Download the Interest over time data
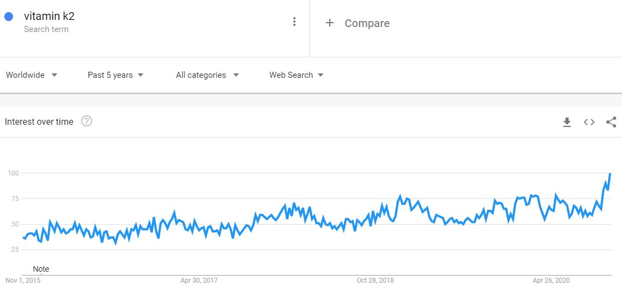The width and height of the screenshot is (622, 291). tap(567, 122)
